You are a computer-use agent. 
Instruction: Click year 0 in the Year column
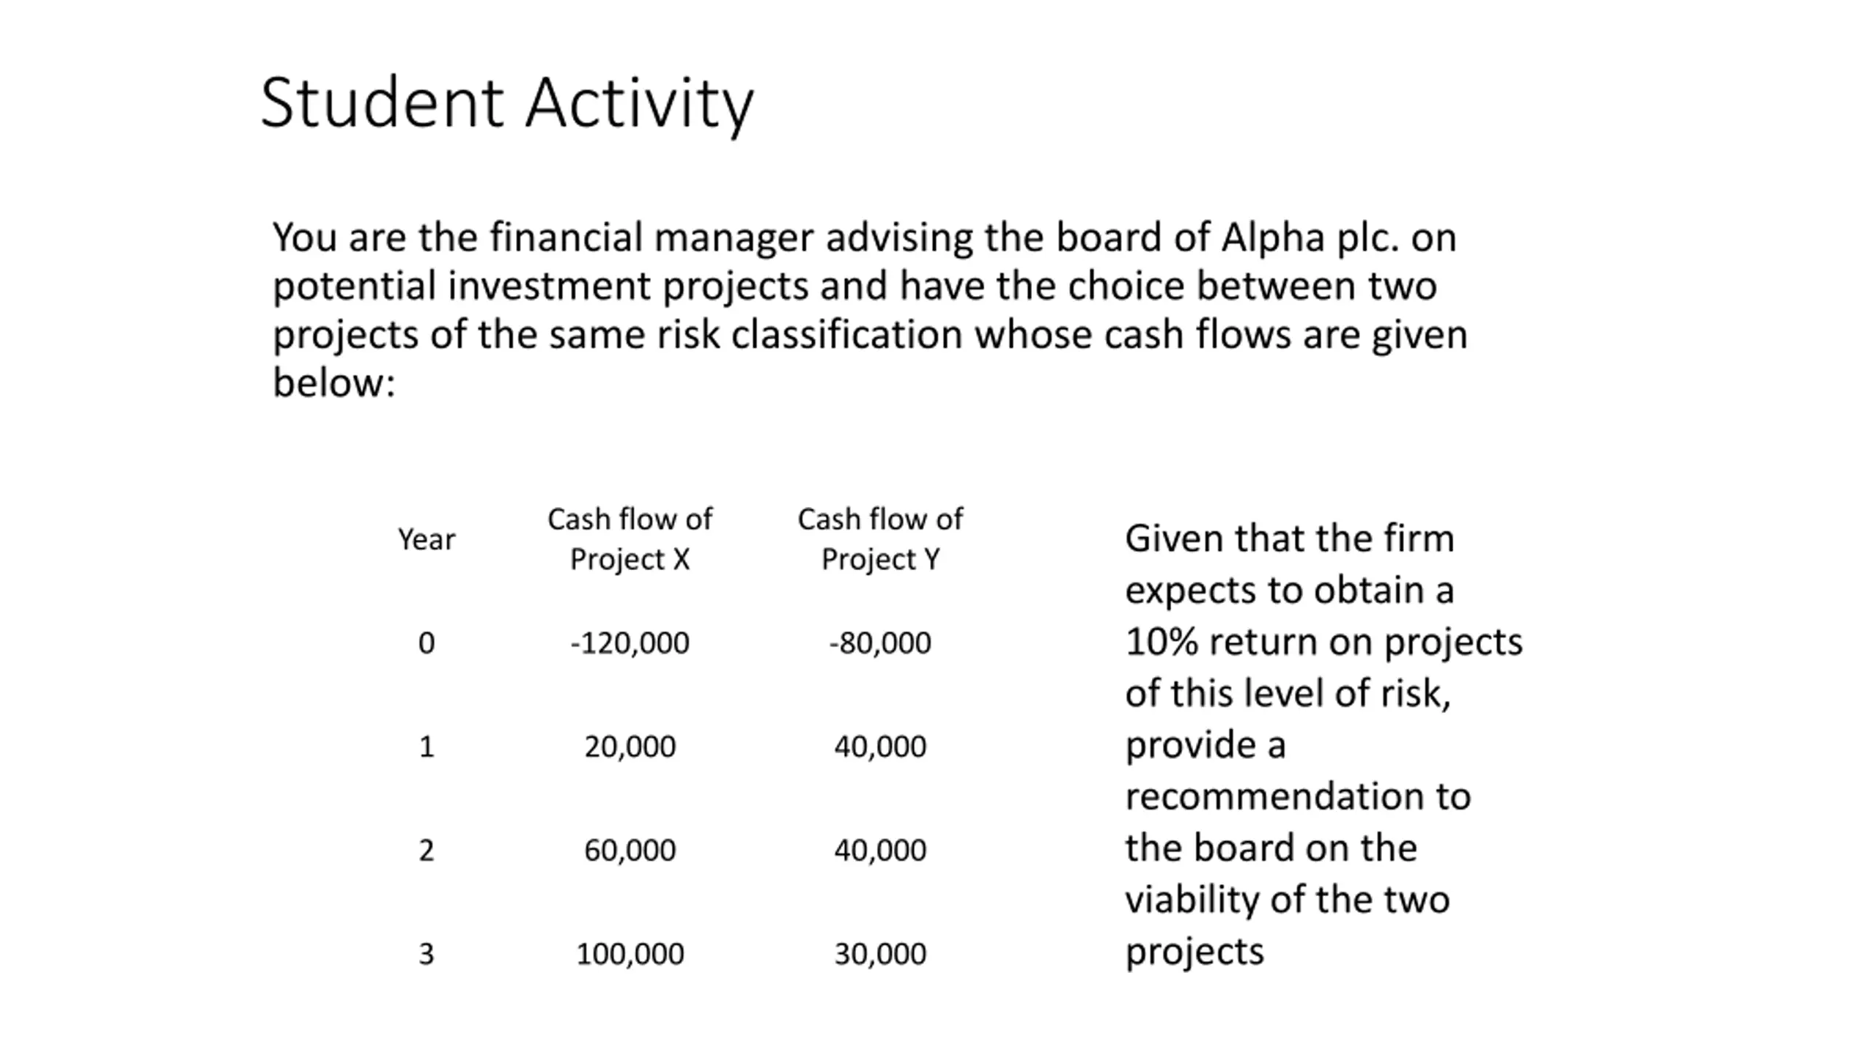426,643
